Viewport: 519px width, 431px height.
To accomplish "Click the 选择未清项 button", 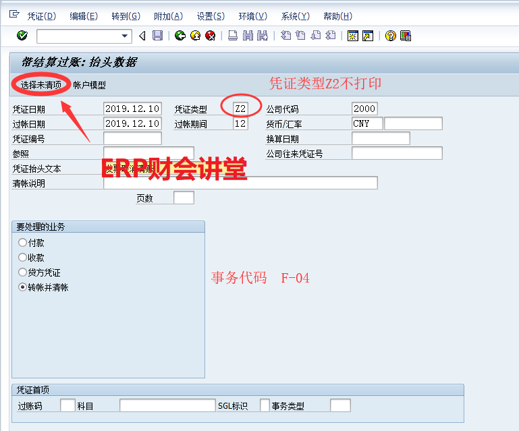I will click(x=40, y=85).
